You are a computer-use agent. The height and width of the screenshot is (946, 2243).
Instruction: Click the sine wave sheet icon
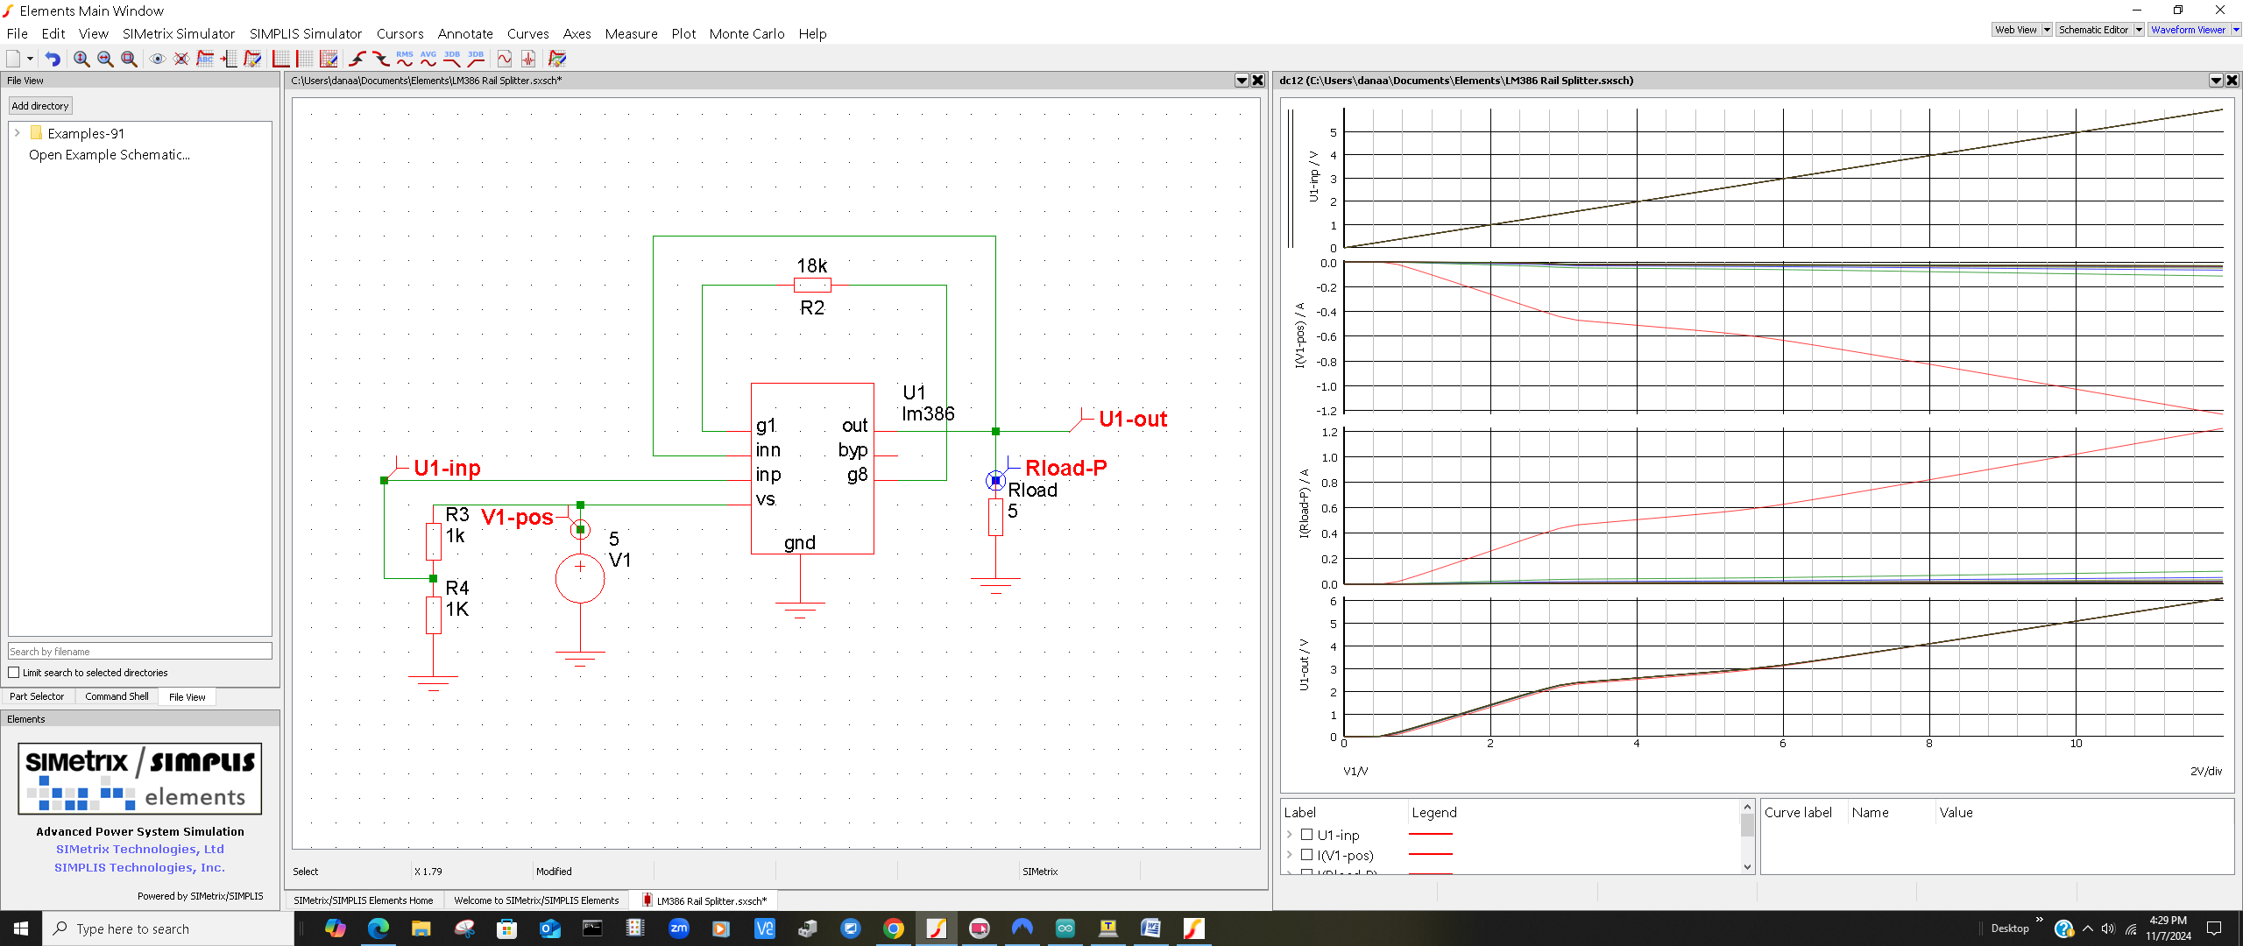505,59
